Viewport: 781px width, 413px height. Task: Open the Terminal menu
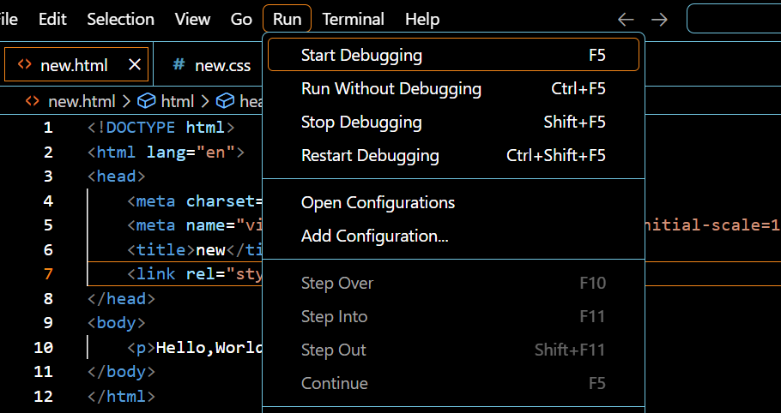click(x=353, y=19)
